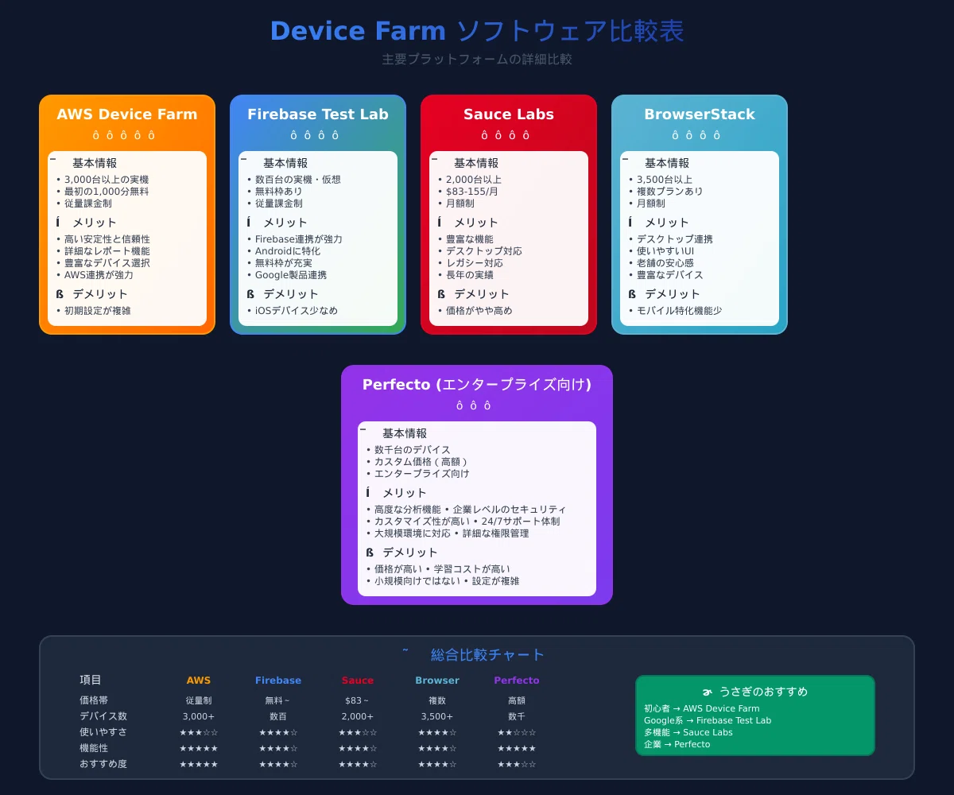Click the '数千' cell under Perfecto
The image size is (954, 795).
[517, 716]
